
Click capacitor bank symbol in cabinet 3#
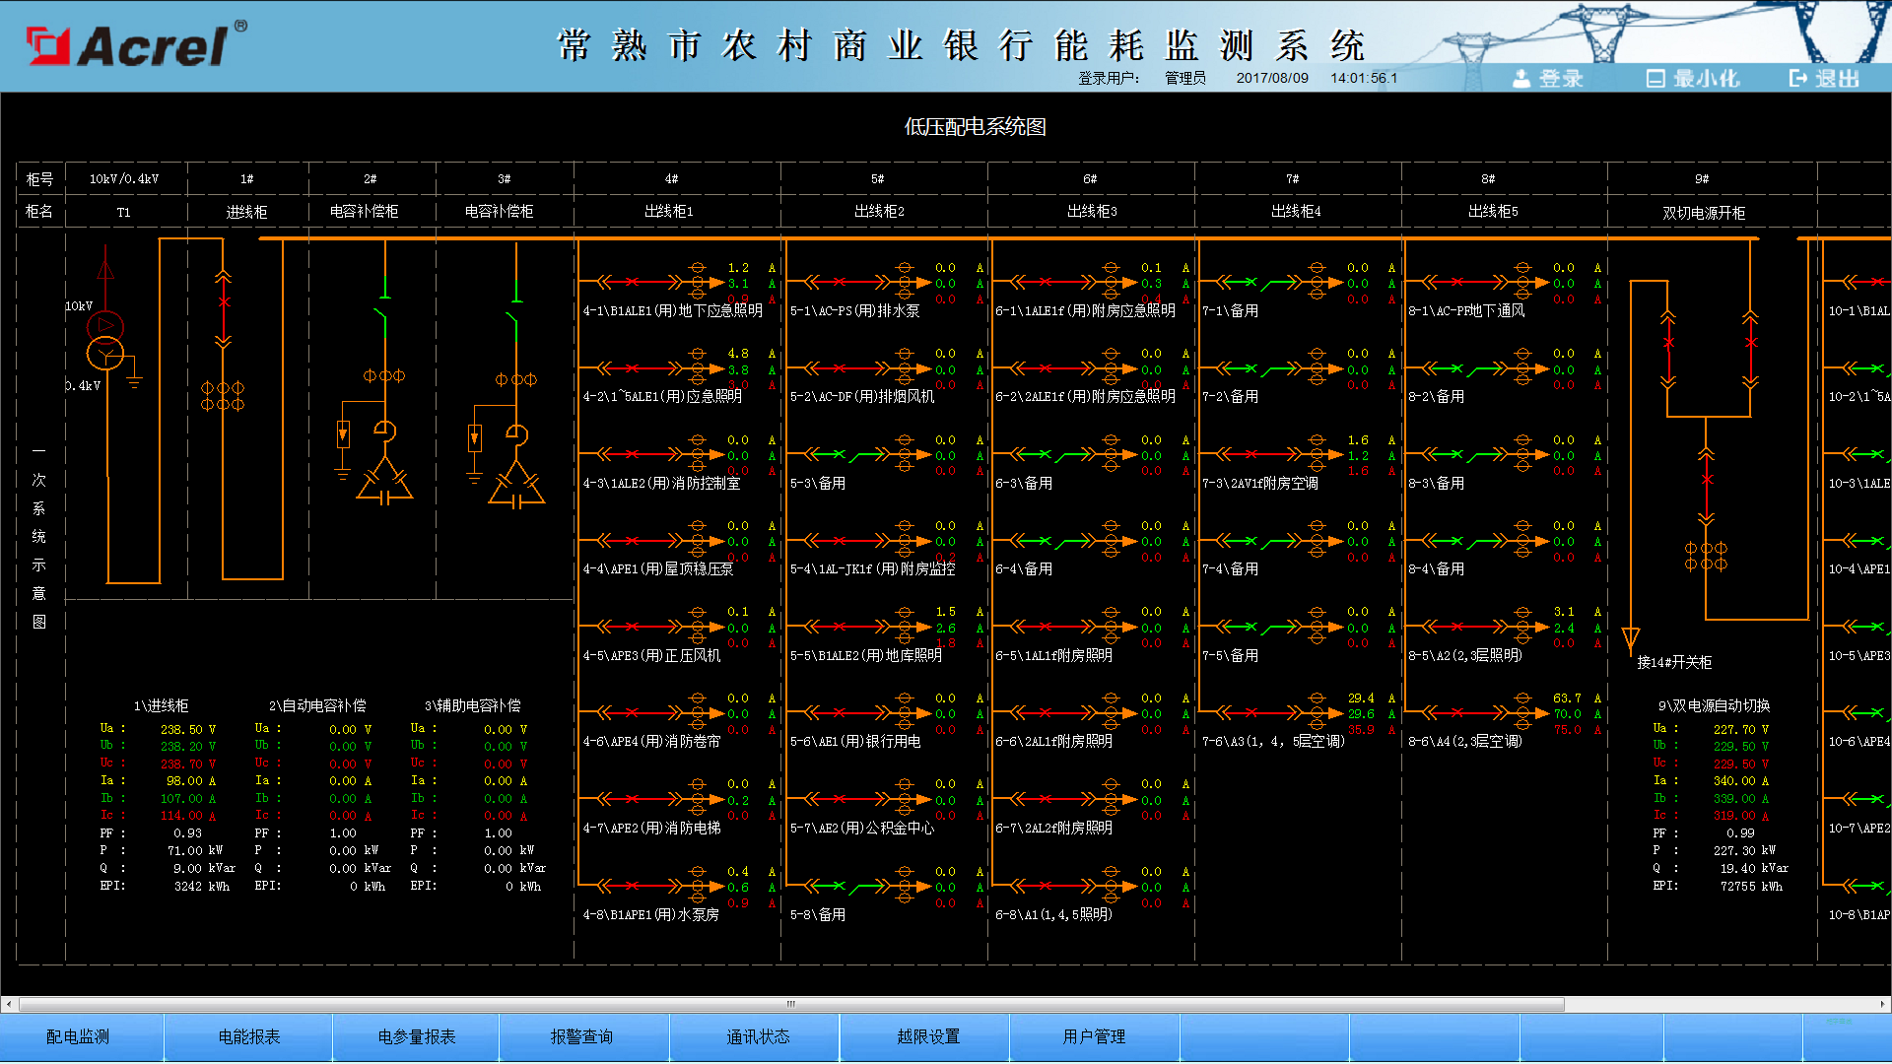(x=516, y=486)
